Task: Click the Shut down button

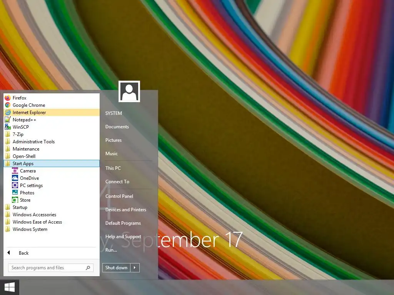Action: (116, 268)
